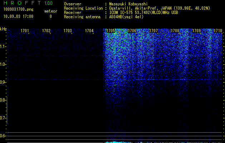Viewport: 225px width, 143px height.
Task: Click the Receiving antenna label
Action: [82, 17]
